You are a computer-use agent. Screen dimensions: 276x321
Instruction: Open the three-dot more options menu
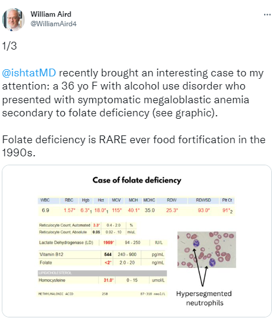(x=267, y=15)
